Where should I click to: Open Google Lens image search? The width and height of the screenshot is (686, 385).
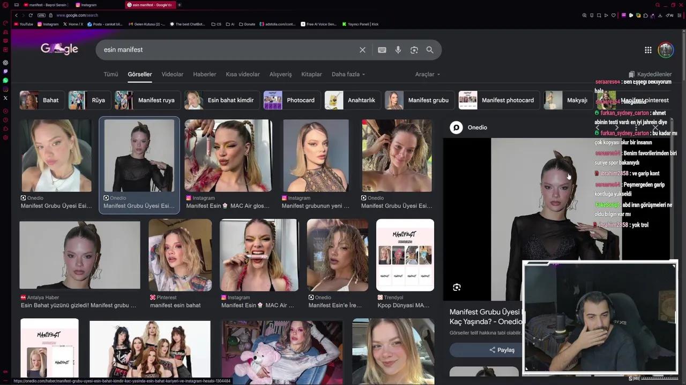click(414, 50)
